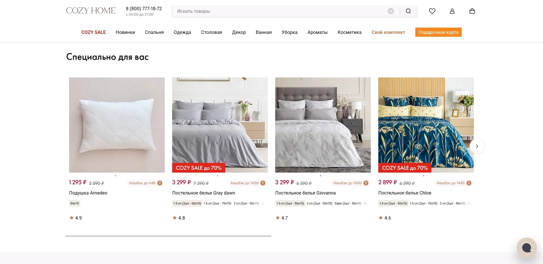Open the Спальня menu category

coord(154,32)
